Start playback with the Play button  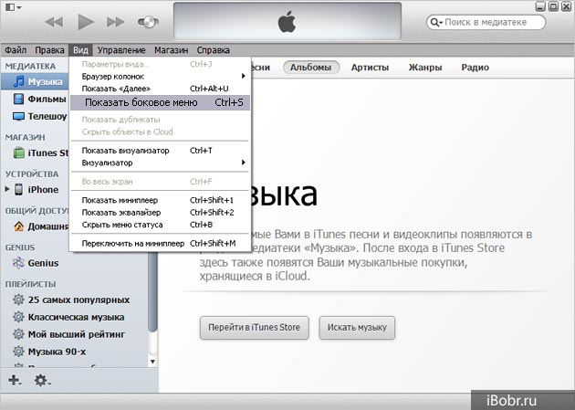[x=86, y=22]
